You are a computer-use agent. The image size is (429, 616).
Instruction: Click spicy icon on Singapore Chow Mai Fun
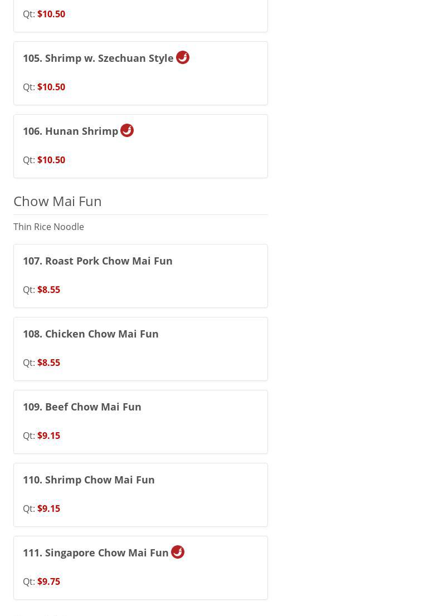[178, 552]
